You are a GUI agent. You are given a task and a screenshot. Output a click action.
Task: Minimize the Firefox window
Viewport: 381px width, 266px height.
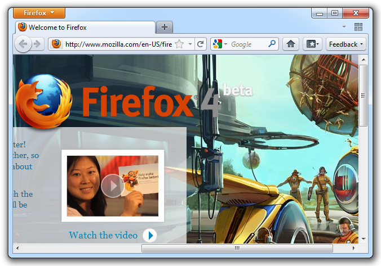pos(319,13)
